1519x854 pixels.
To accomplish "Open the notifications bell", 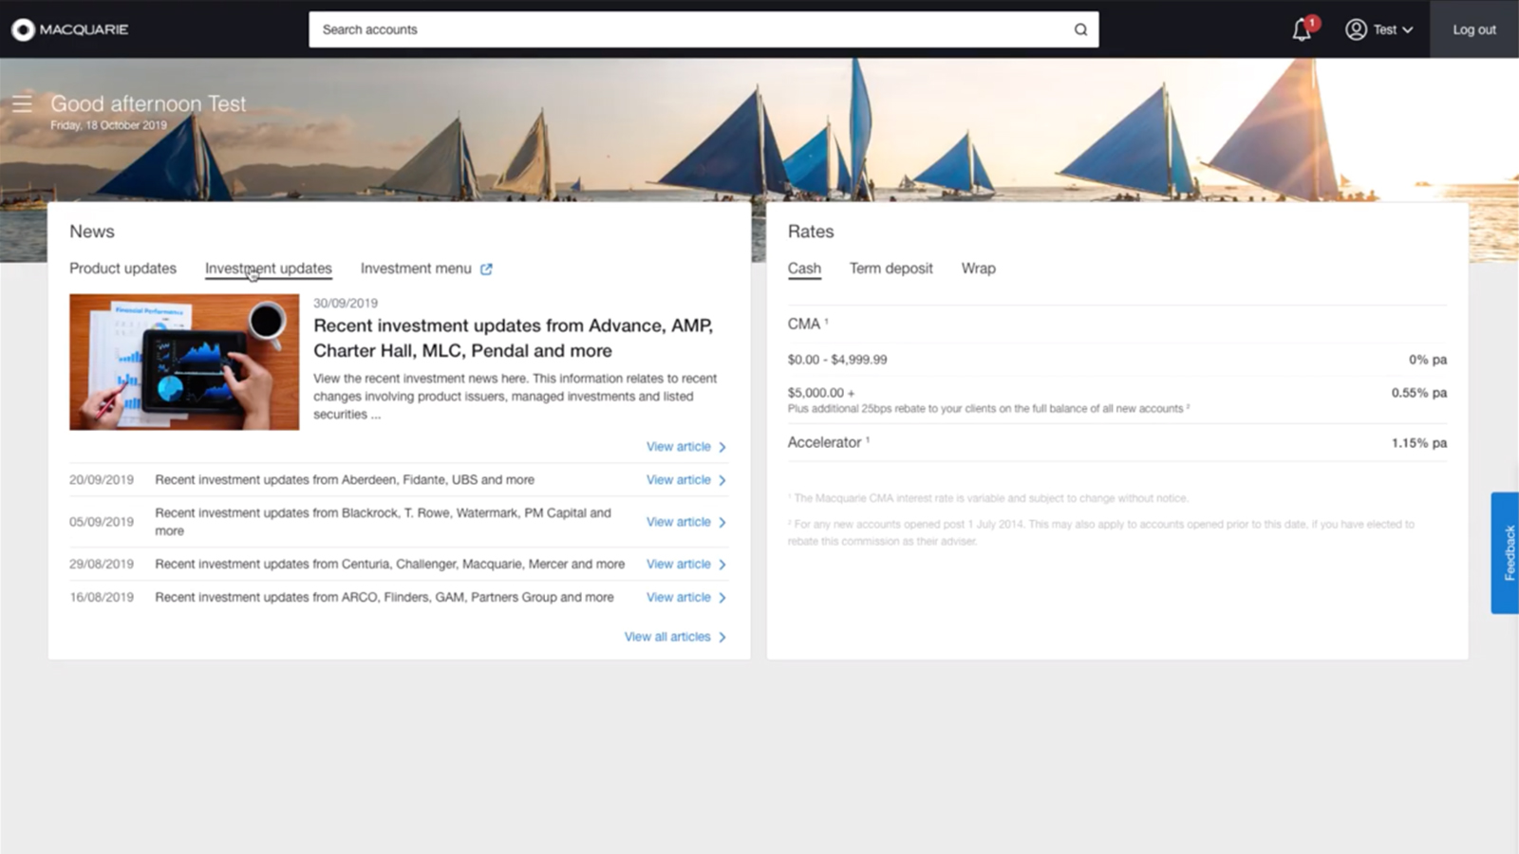I will tap(1303, 29).
